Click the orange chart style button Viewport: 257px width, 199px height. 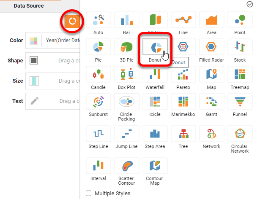coord(72,21)
